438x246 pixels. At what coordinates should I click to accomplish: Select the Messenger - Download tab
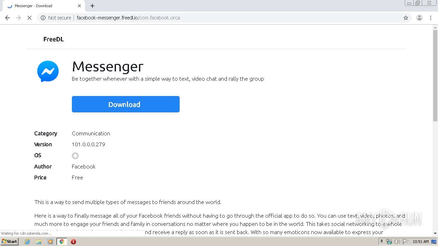pos(44,6)
